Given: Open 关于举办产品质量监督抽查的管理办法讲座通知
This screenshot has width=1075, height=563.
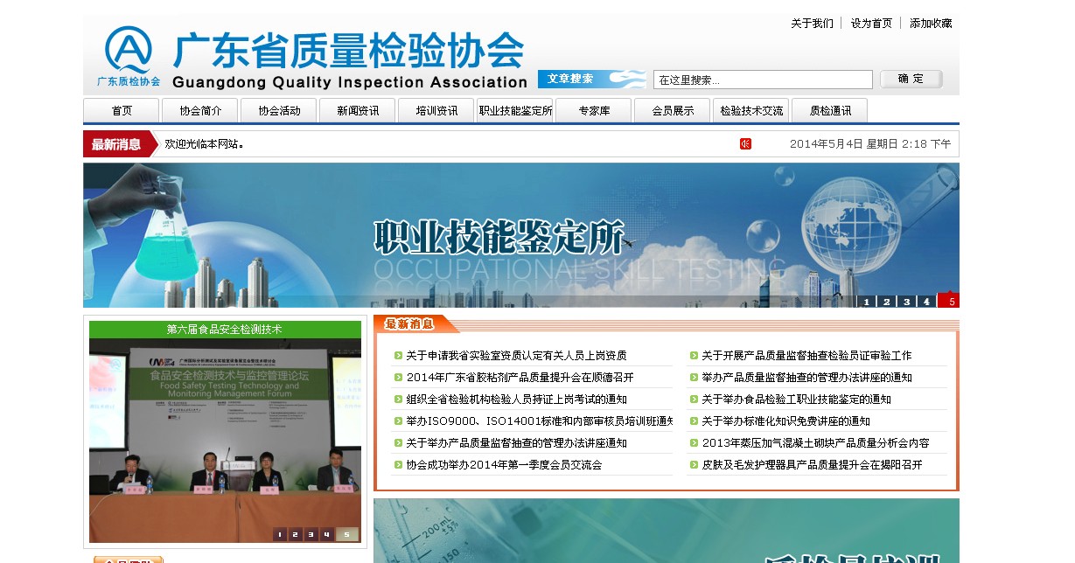Looking at the screenshot, I should pos(516,443).
